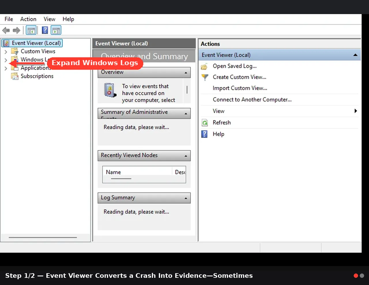The image size is (369, 285).
Task: Collapse the Overview section
Action: [x=186, y=73]
